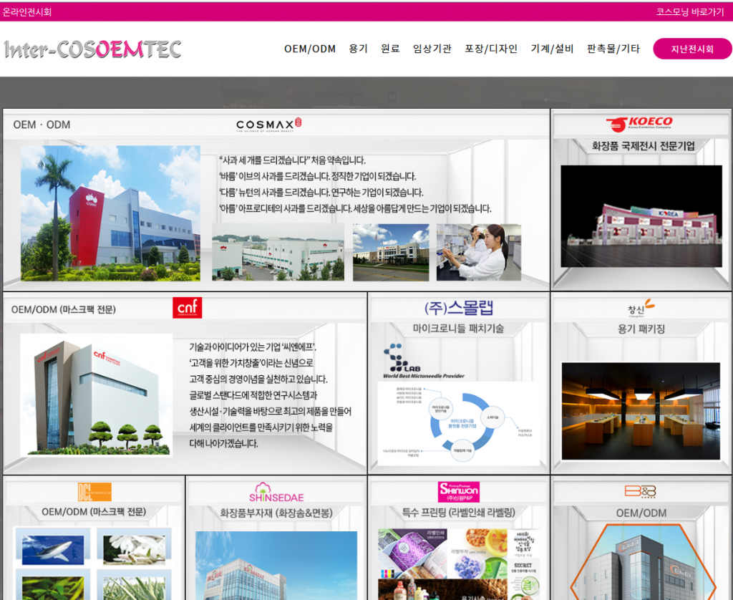Click the SHINSEDAE logo
Viewport: 733px width, 600px height.
[276, 493]
